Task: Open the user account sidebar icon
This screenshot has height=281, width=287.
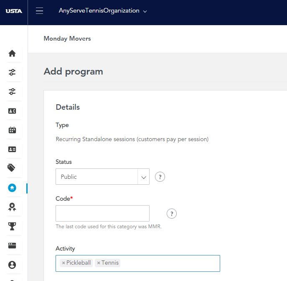Action: point(12,265)
